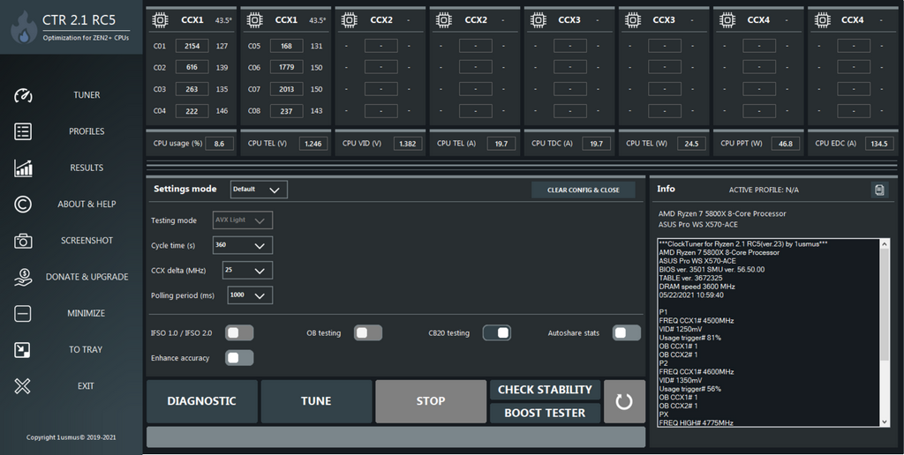Click CPU usage value 8.6
The image size is (904, 455).
click(219, 144)
